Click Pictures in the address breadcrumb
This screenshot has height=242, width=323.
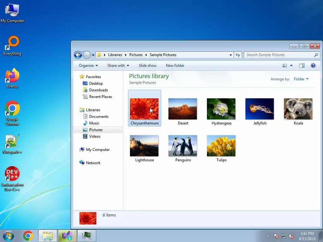click(x=136, y=55)
